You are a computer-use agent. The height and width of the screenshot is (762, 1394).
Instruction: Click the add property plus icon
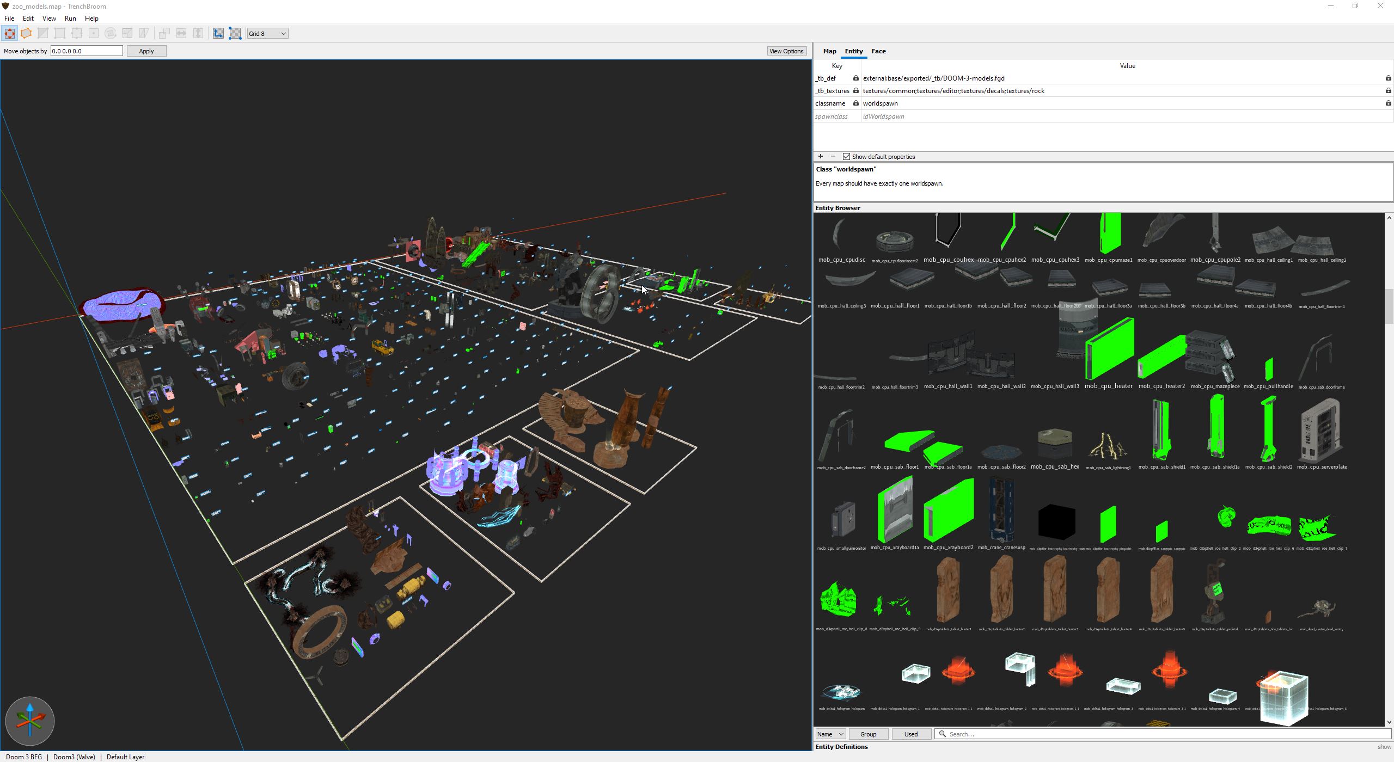[x=821, y=157]
